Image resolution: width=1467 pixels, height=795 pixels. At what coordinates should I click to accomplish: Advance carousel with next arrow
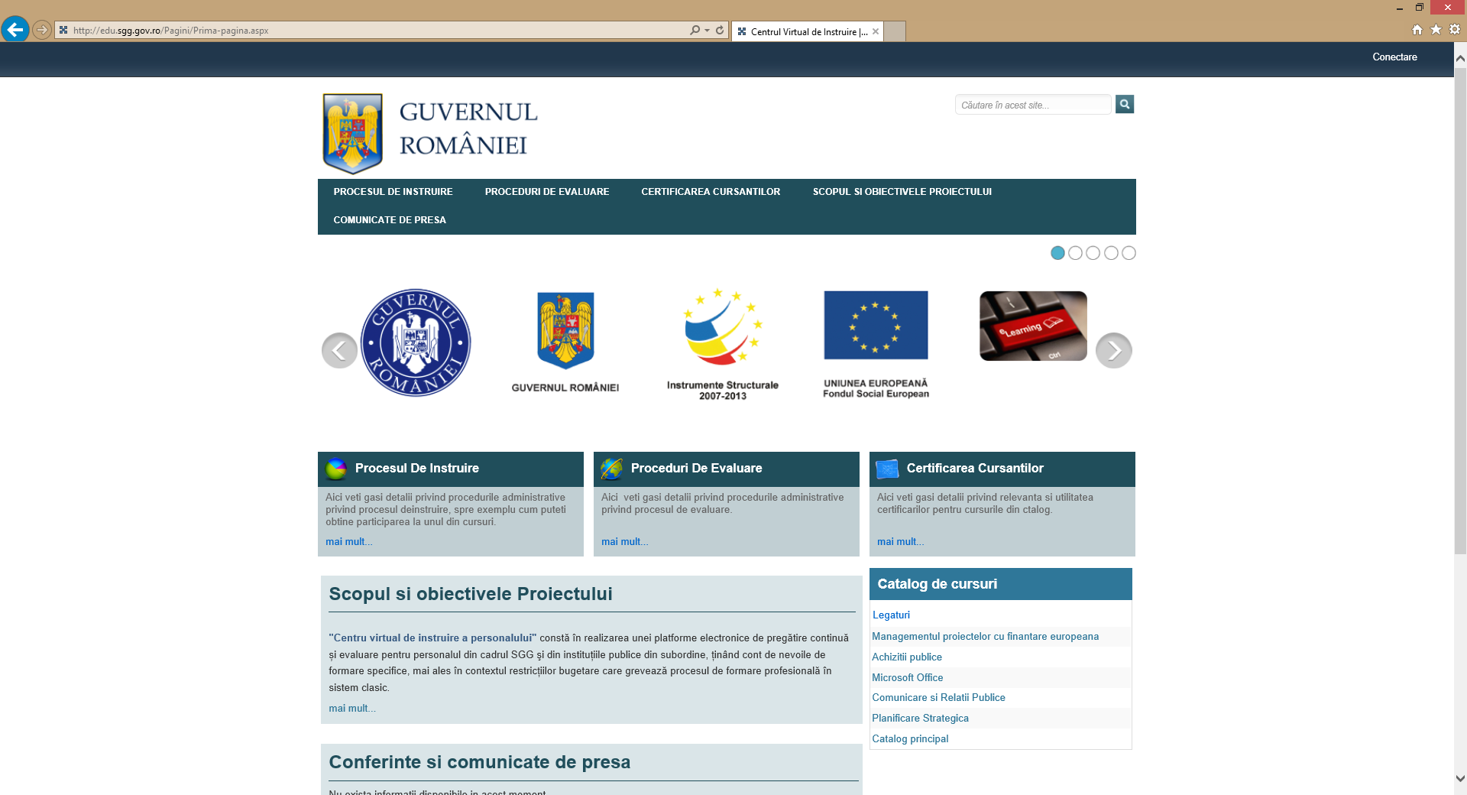point(1113,350)
